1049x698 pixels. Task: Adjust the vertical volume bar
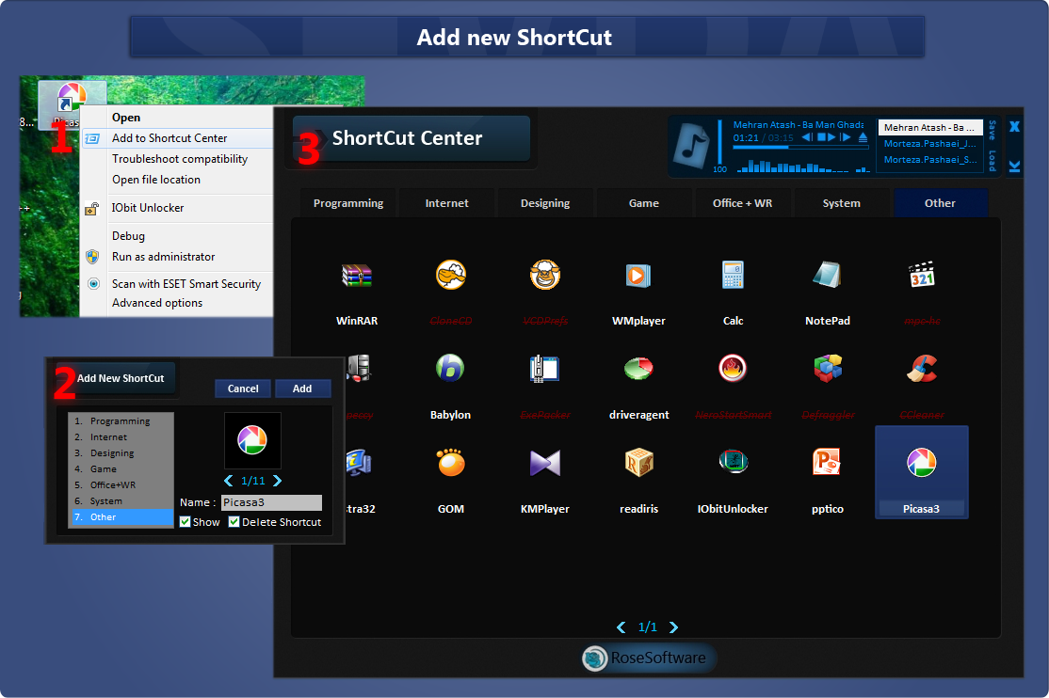point(719,142)
